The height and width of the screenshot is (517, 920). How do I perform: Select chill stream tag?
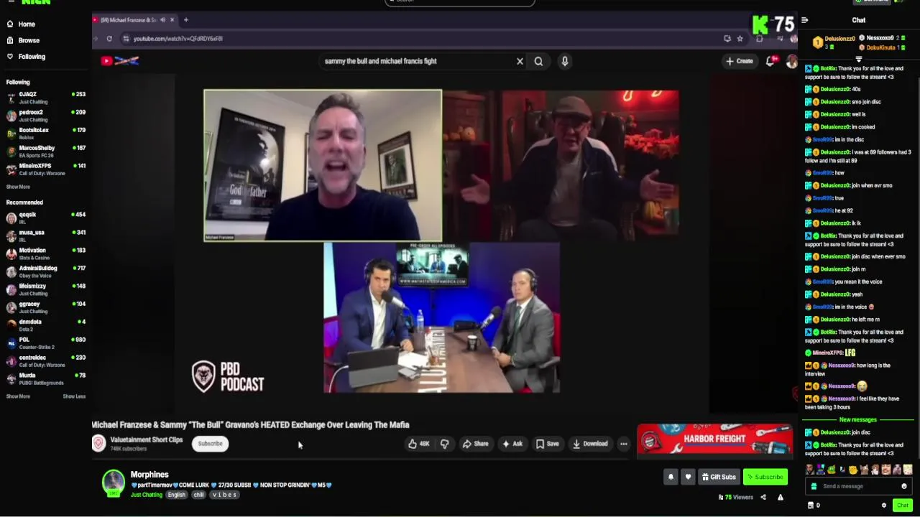point(198,495)
